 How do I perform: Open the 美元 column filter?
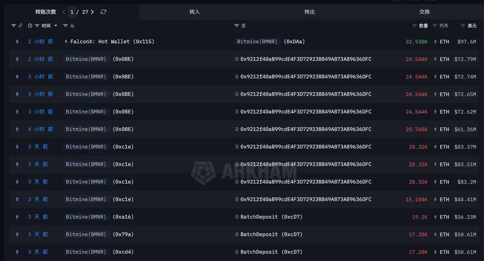(463, 26)
